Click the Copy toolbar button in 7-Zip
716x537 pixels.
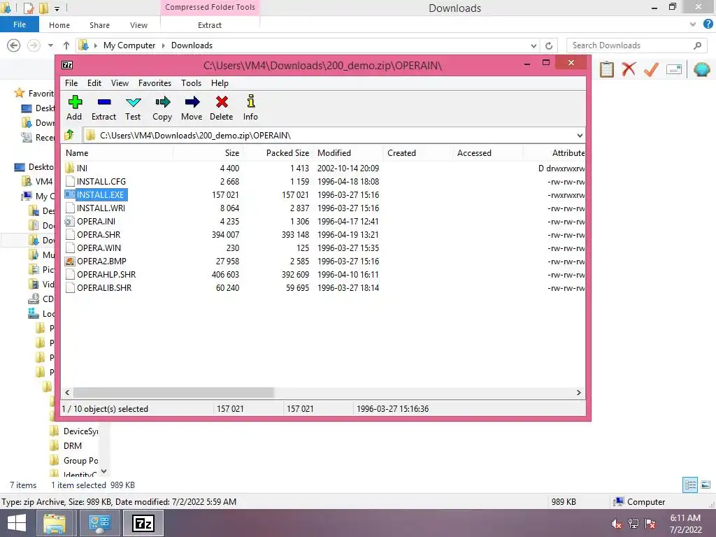tap(162, 108)
